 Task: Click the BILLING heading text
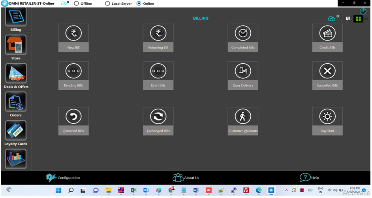201,18
